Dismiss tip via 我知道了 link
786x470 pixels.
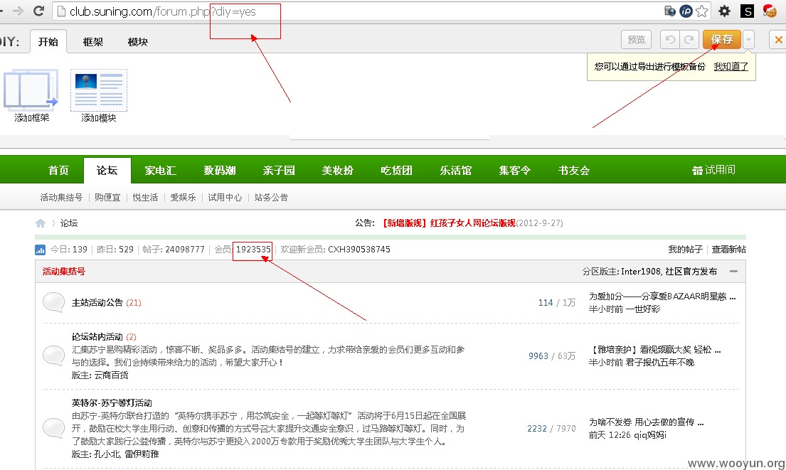click(x=731, y=67)
